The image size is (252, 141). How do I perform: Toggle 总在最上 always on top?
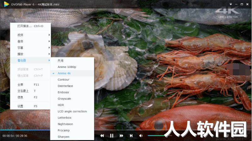pyautogui.click(x=31, y=91)
